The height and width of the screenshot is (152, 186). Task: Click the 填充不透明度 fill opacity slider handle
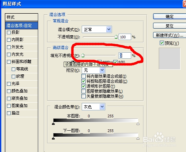coord(83,55)
